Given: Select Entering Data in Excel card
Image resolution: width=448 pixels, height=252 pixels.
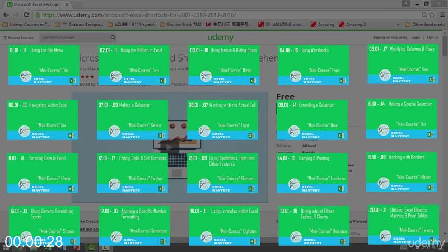Looking at the screenshot, I should [43, 173].
